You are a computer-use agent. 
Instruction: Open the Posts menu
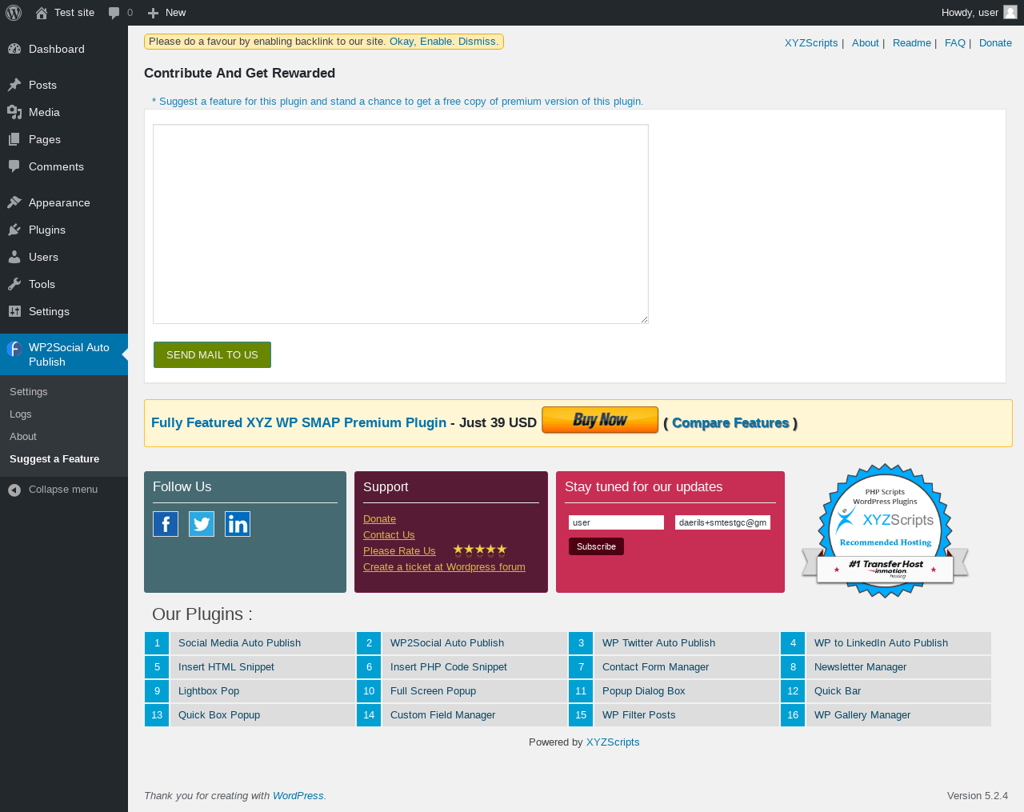pyautogui.click(x=64, y=85)
